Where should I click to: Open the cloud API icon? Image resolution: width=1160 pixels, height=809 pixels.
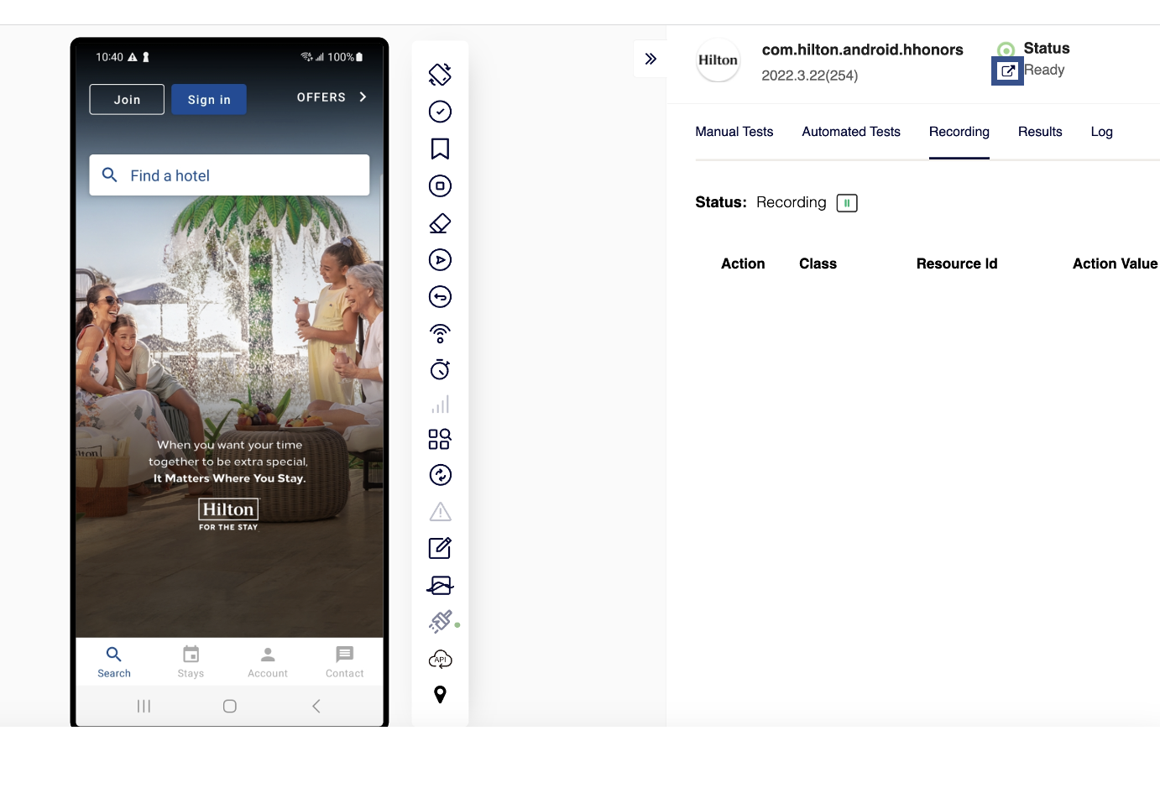point(440,659)
